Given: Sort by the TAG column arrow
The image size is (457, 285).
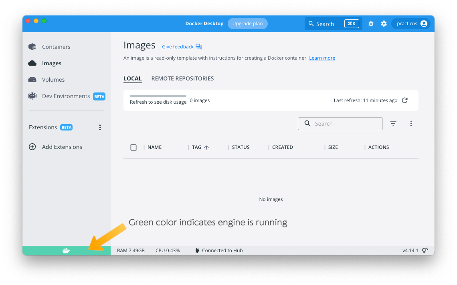Looking at the screenshot, I should coord(206,147).
